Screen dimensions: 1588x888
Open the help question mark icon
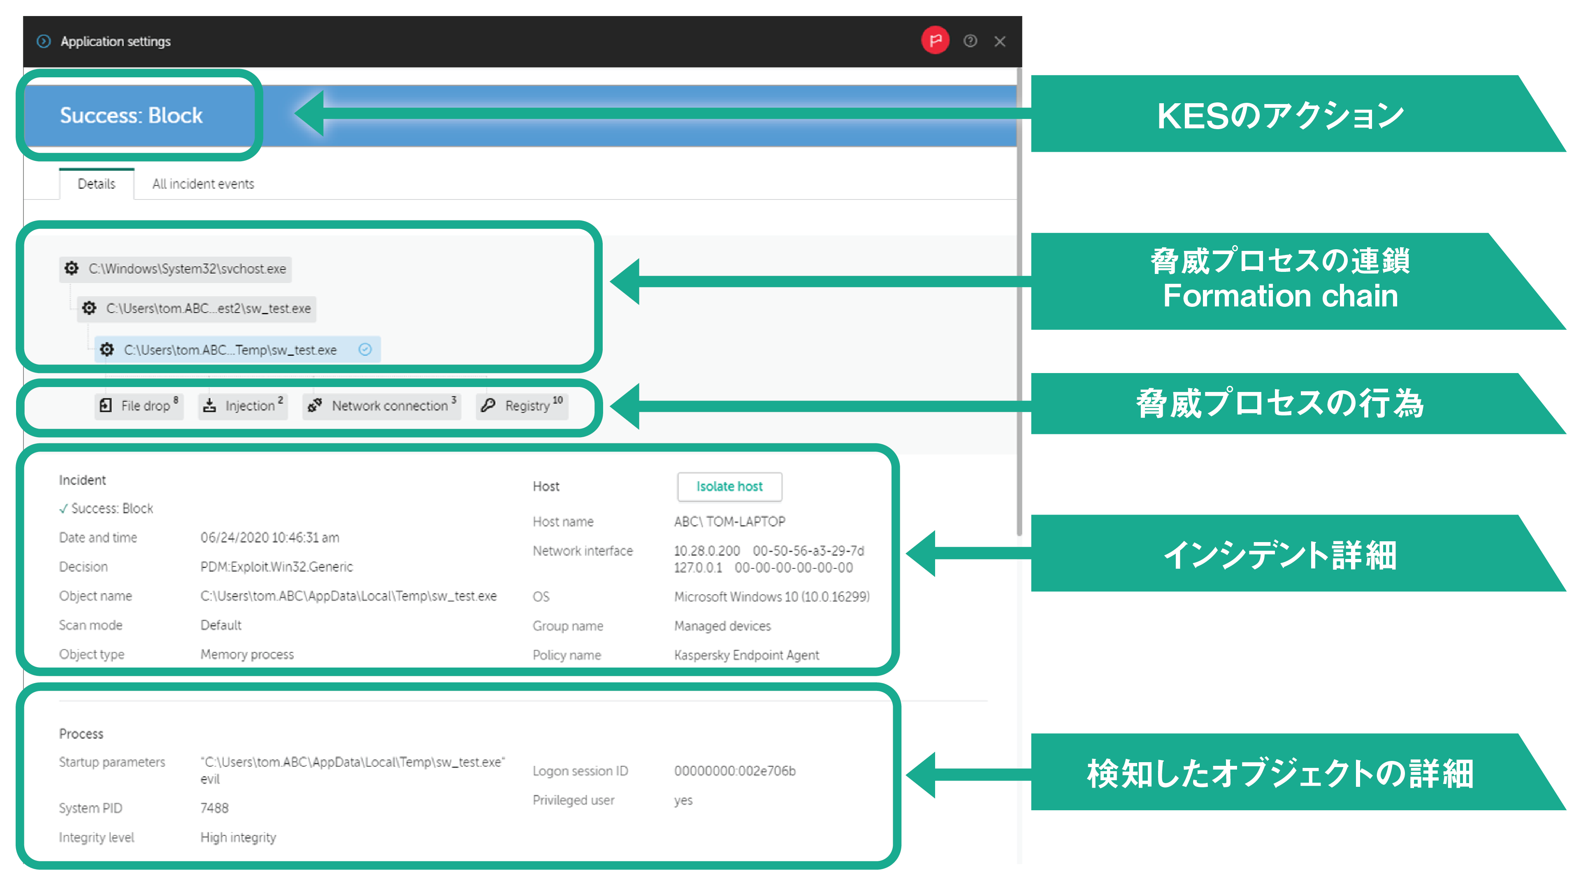click(x=970, y=41)
